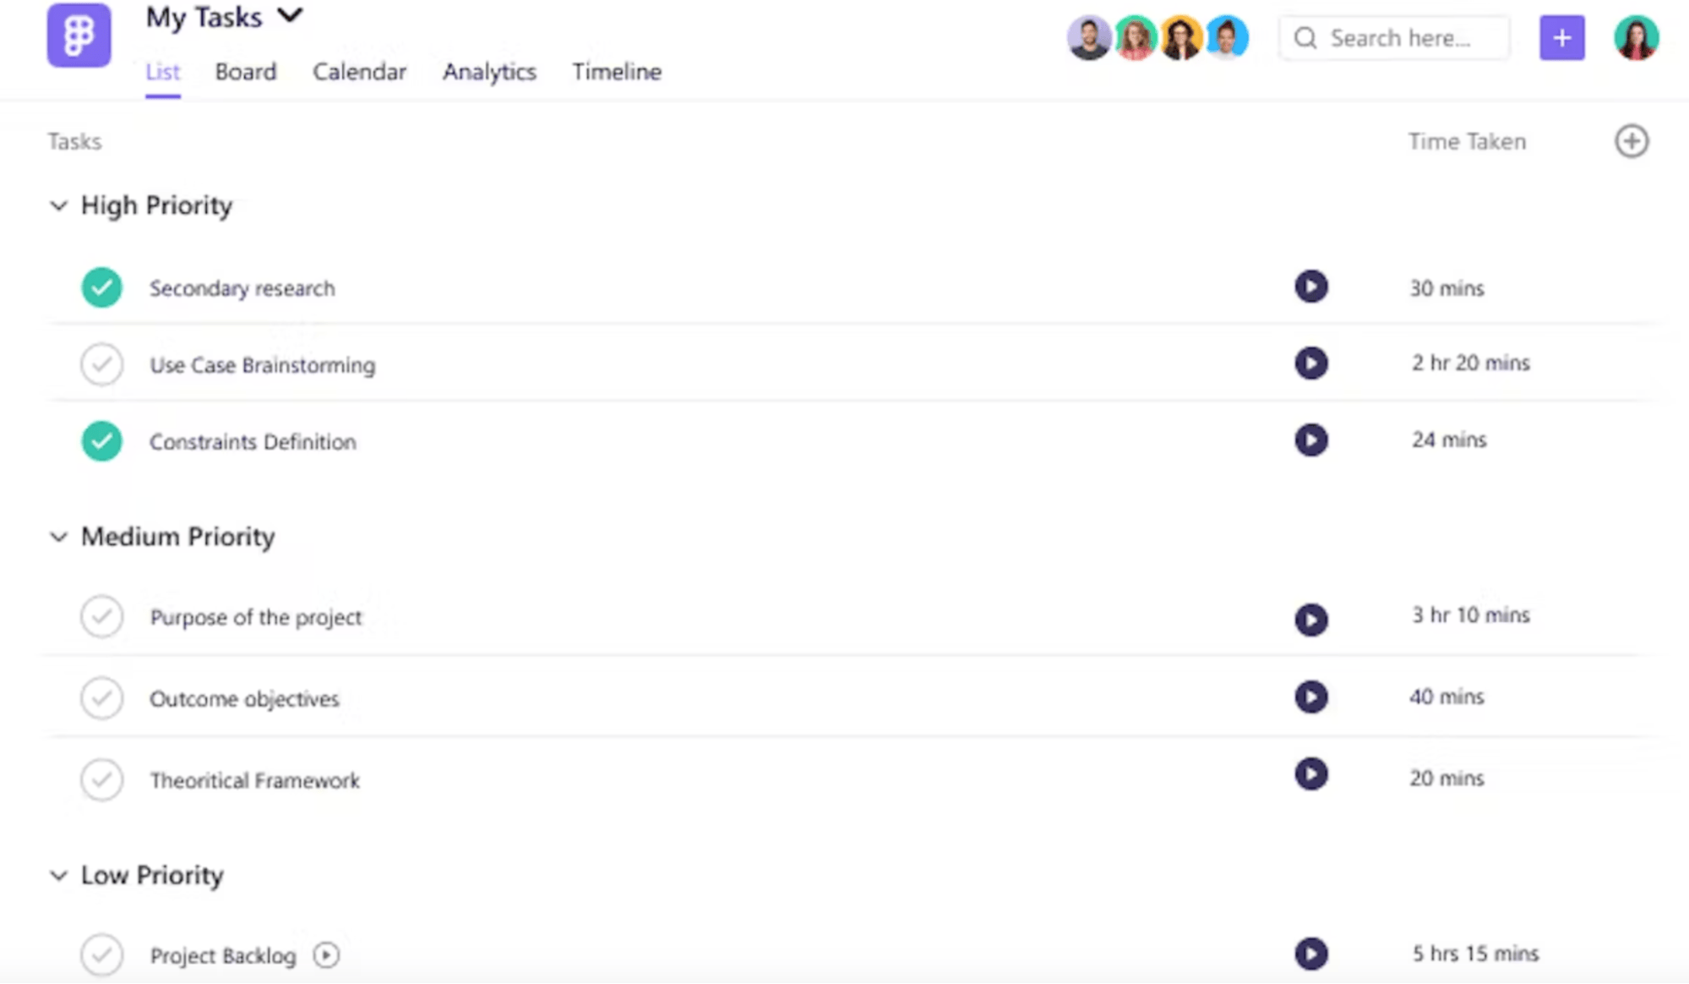
Task: Click the play icon next to Project Backlog label
Action: coord(326,954)
